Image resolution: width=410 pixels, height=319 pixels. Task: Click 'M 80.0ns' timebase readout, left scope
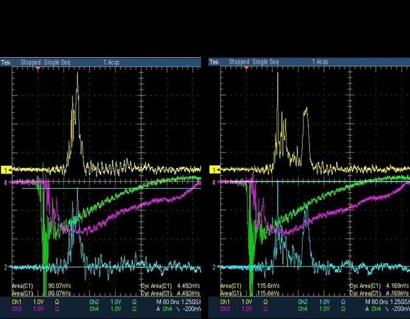coord(168,303)
